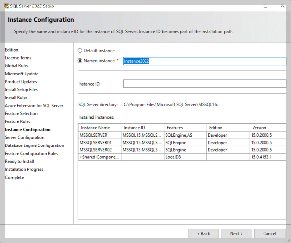Click the SQLEngine,AS features cell

[185, 135]
